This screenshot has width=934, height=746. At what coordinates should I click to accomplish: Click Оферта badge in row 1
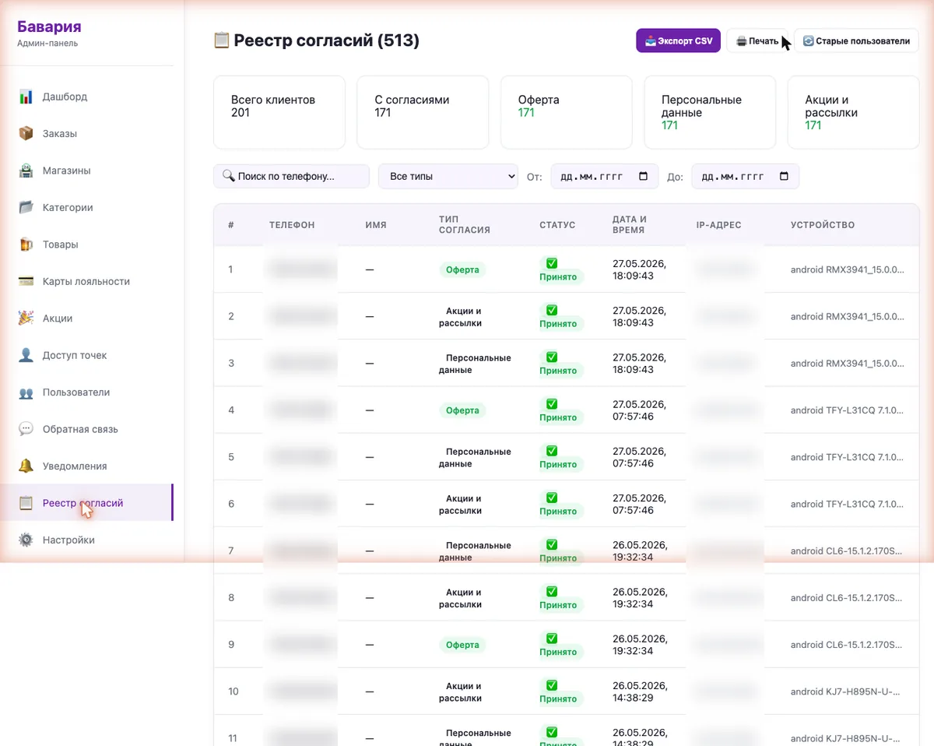[x=462, y=270]
